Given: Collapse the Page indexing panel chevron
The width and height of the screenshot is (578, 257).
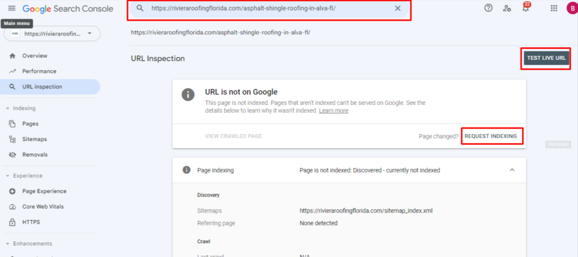Looking at the screenshot, I should pyautogui.click(x=512, y=170).
